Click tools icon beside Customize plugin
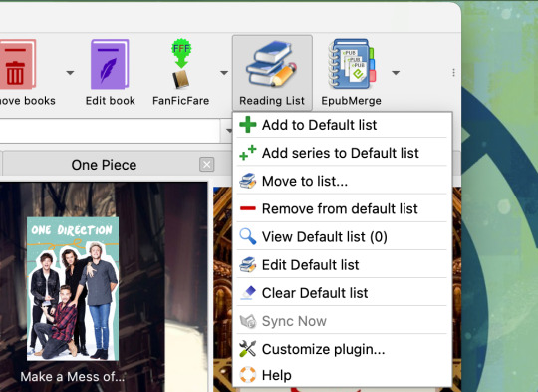Viewport: 538px width, 392px height. click(x=248, y=349)
